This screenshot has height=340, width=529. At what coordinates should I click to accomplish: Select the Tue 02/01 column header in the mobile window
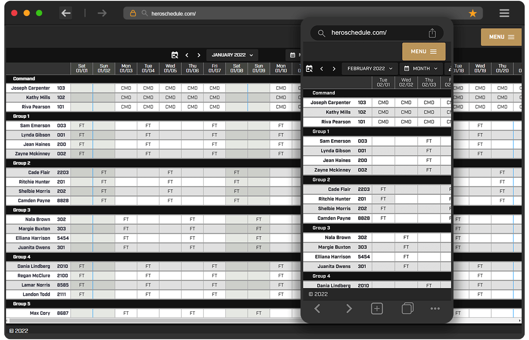[x=383, y=82]
